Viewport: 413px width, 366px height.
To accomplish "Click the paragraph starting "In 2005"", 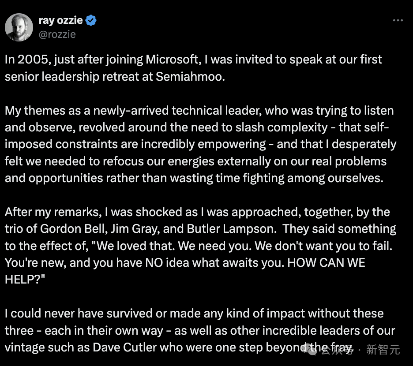I will (193, 67).
